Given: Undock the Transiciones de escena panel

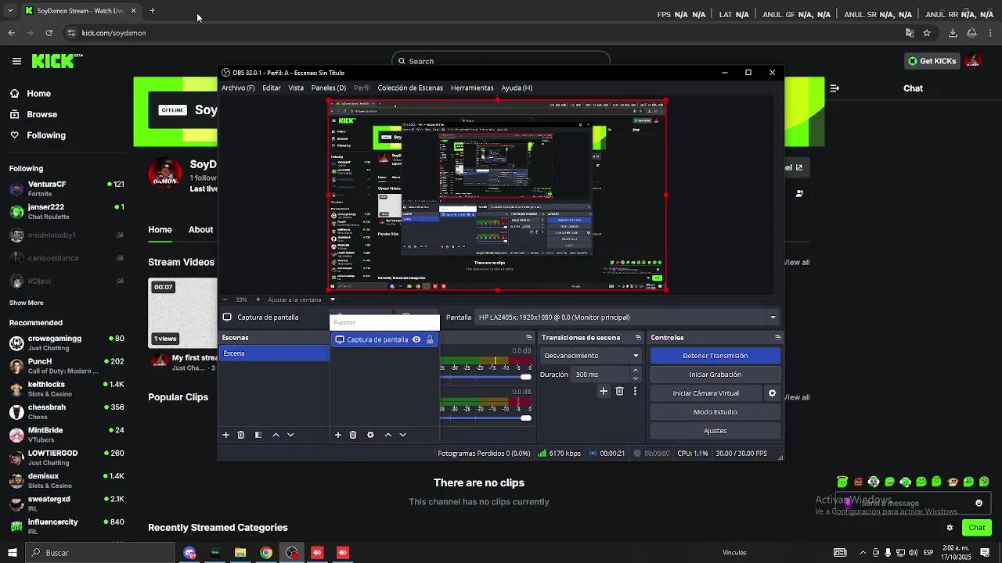Looking at the screenshot, I should coord(638,338).
